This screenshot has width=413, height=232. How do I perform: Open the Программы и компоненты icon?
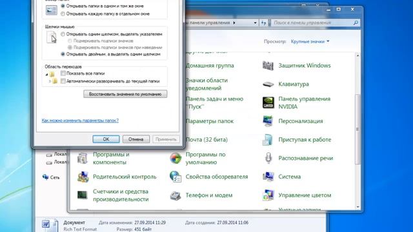tap(83, 159)
